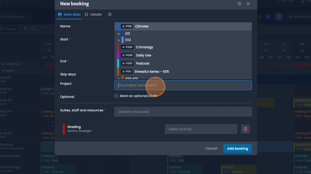311x174 pixels.
Task: Click the Utilisation pie chart icon
Action: (3, 64)
